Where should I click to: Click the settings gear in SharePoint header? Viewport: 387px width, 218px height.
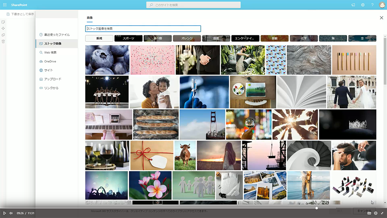pos(363,5)
